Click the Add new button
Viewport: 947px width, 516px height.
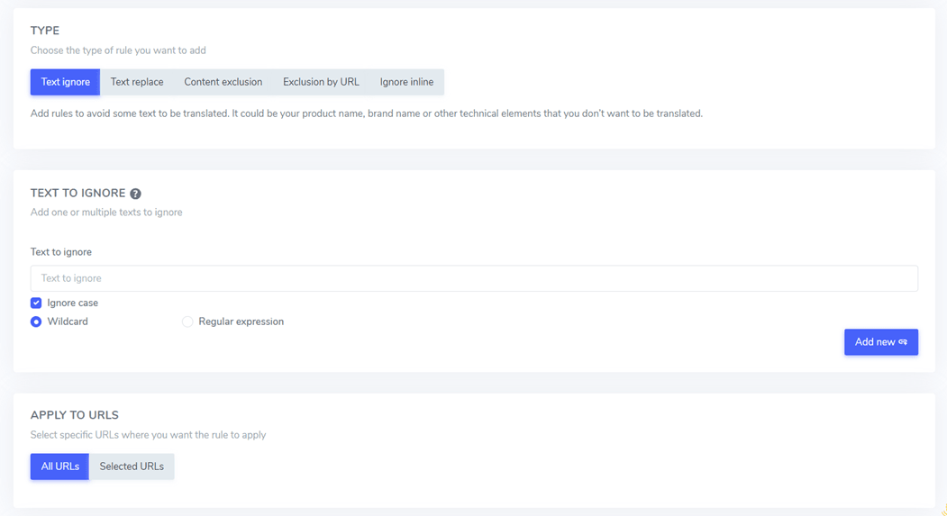pyautogui.click(x=881, y=342)
